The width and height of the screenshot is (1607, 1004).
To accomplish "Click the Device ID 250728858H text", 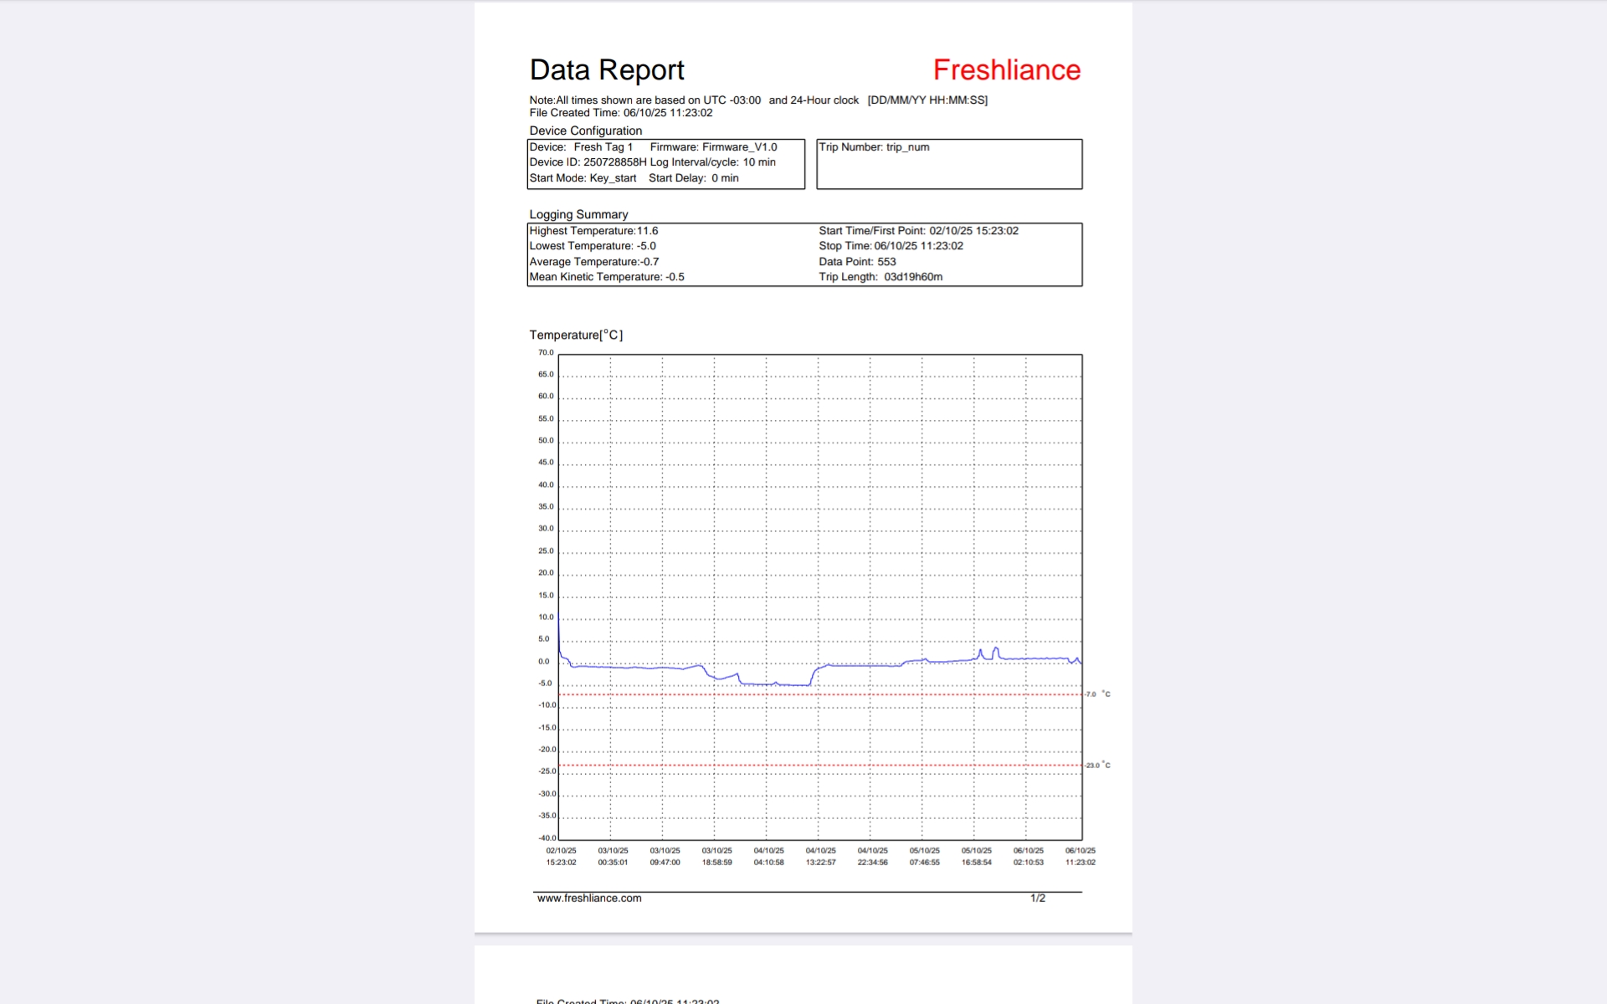I will [588, 162].
